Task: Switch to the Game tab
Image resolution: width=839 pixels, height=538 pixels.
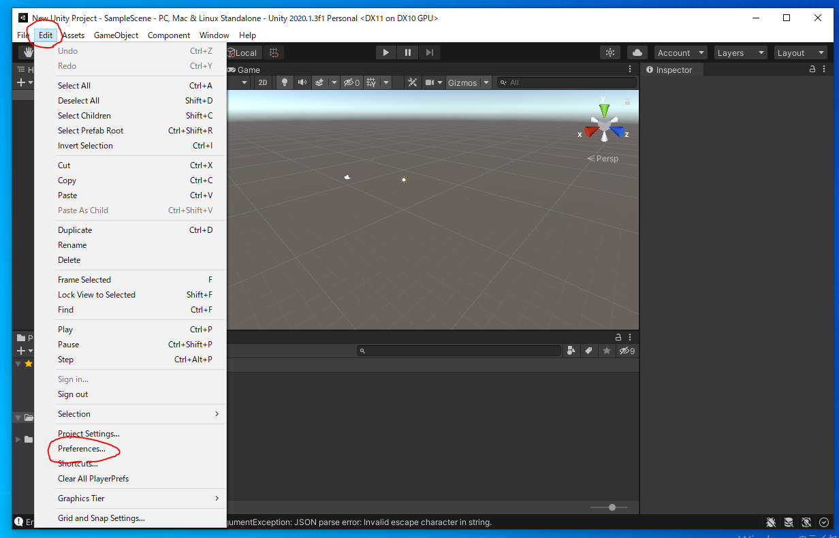Action: (243, 69)
